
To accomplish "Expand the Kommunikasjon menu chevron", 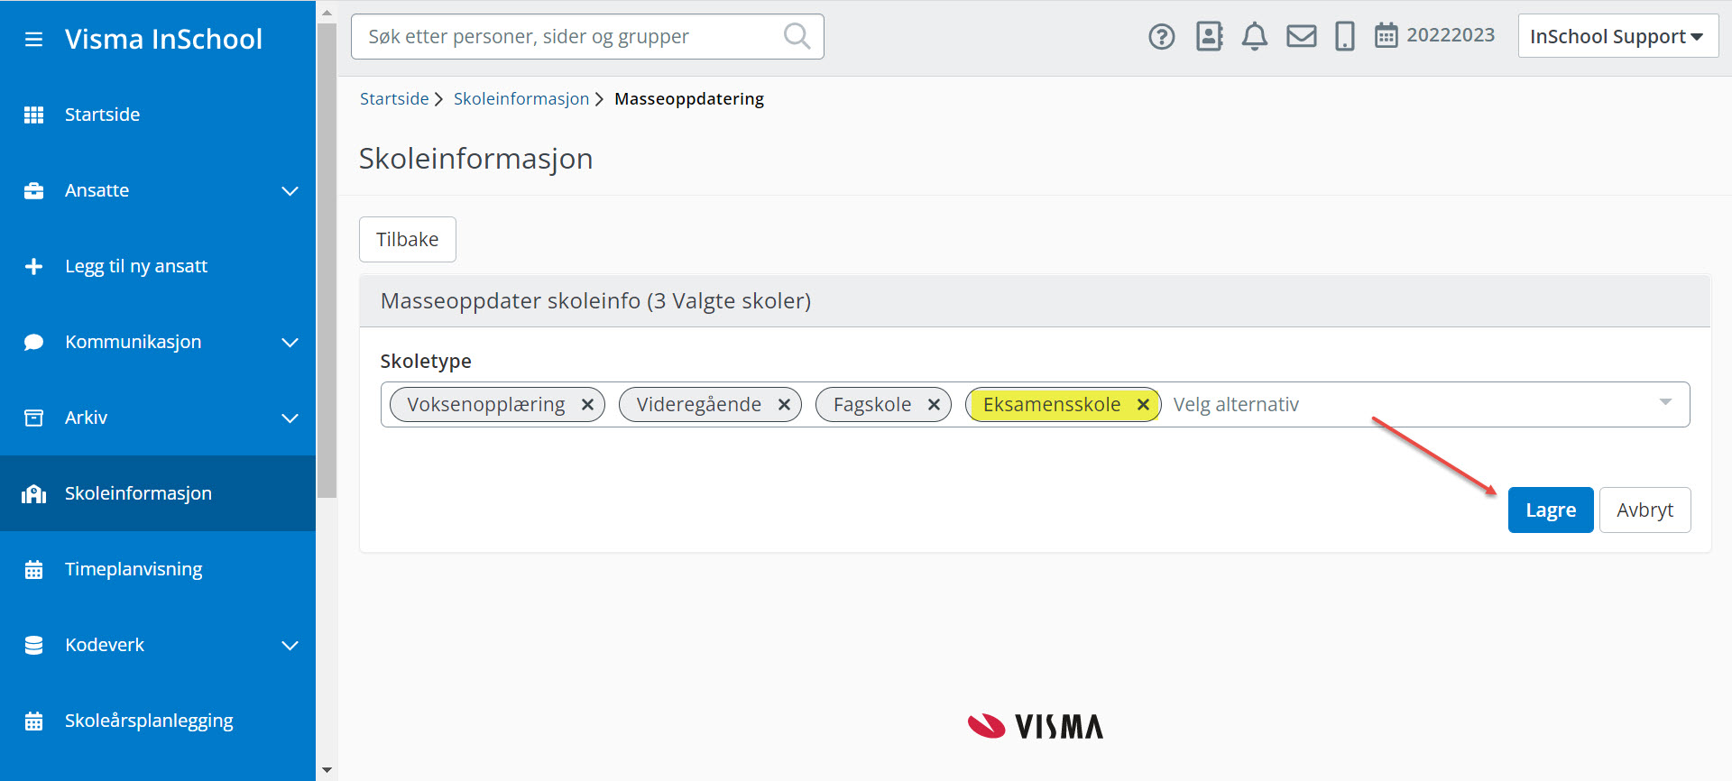I will click(x=290, y=343).
